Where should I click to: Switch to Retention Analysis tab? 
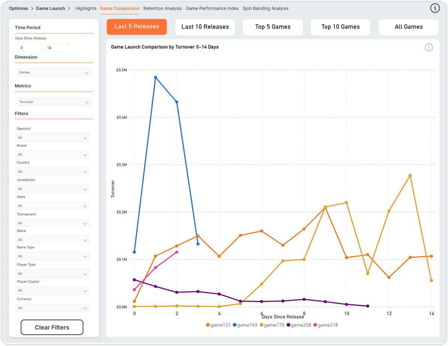[163, 8]
